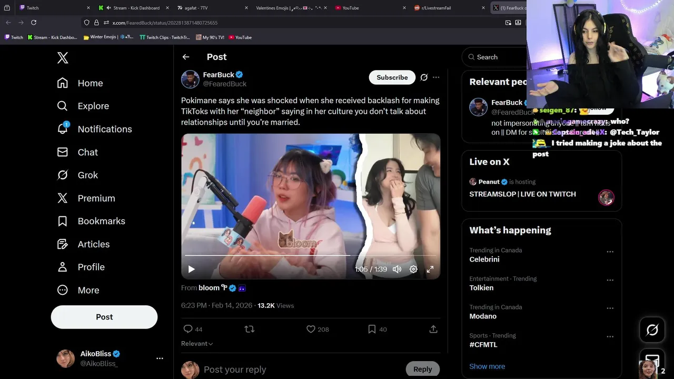Close the Twitch browser tab

(88, 8)
